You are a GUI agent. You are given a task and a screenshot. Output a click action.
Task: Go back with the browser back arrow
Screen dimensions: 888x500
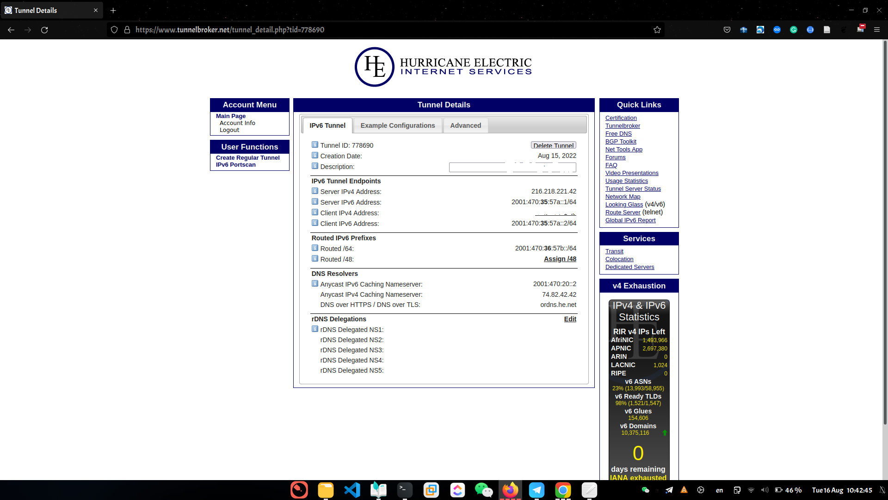pos(11,30)
